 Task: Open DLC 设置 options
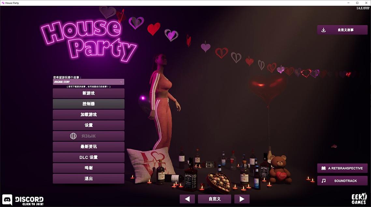tap(89, 158)
